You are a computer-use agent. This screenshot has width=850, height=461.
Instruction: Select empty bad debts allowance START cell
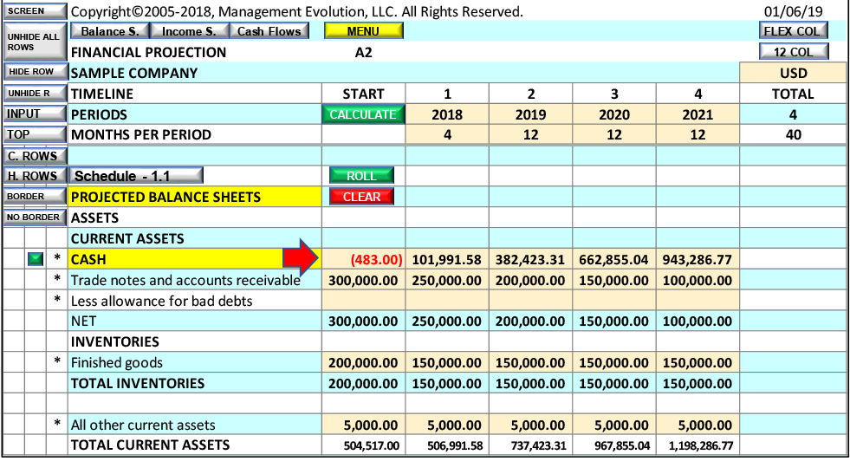(363, 301)
